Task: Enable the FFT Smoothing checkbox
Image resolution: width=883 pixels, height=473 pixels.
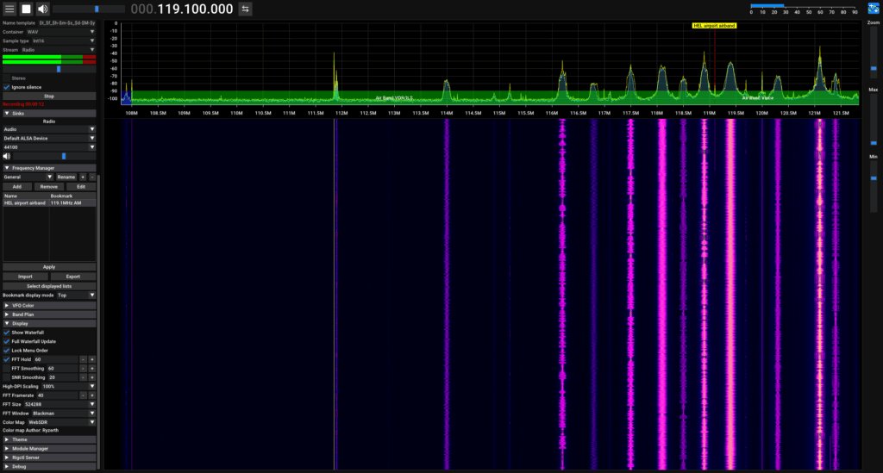Action: (x=7, y=369)
